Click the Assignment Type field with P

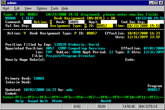(86, 26)
